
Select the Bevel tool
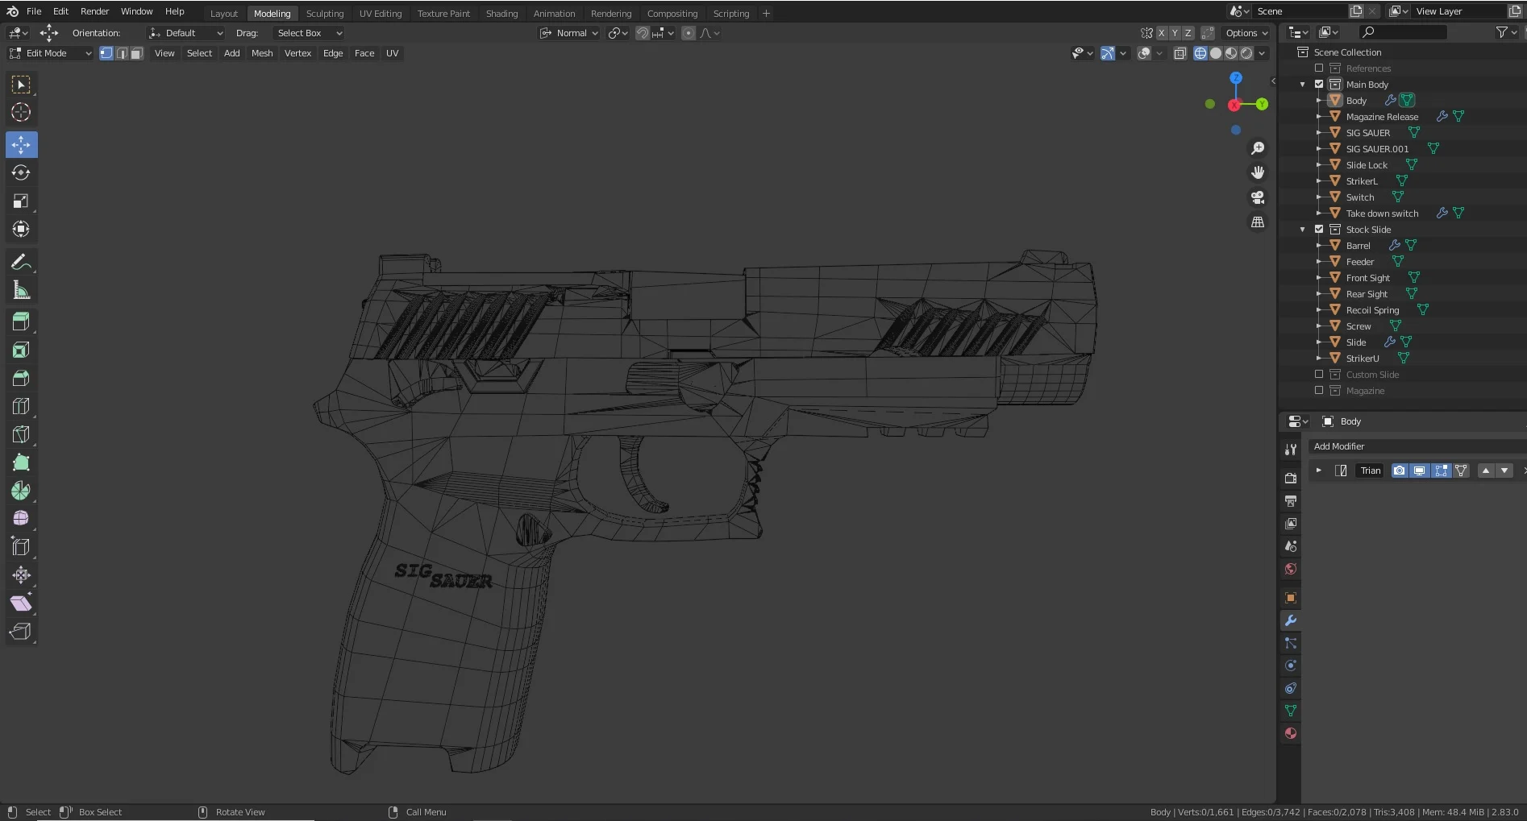point(21,378)
